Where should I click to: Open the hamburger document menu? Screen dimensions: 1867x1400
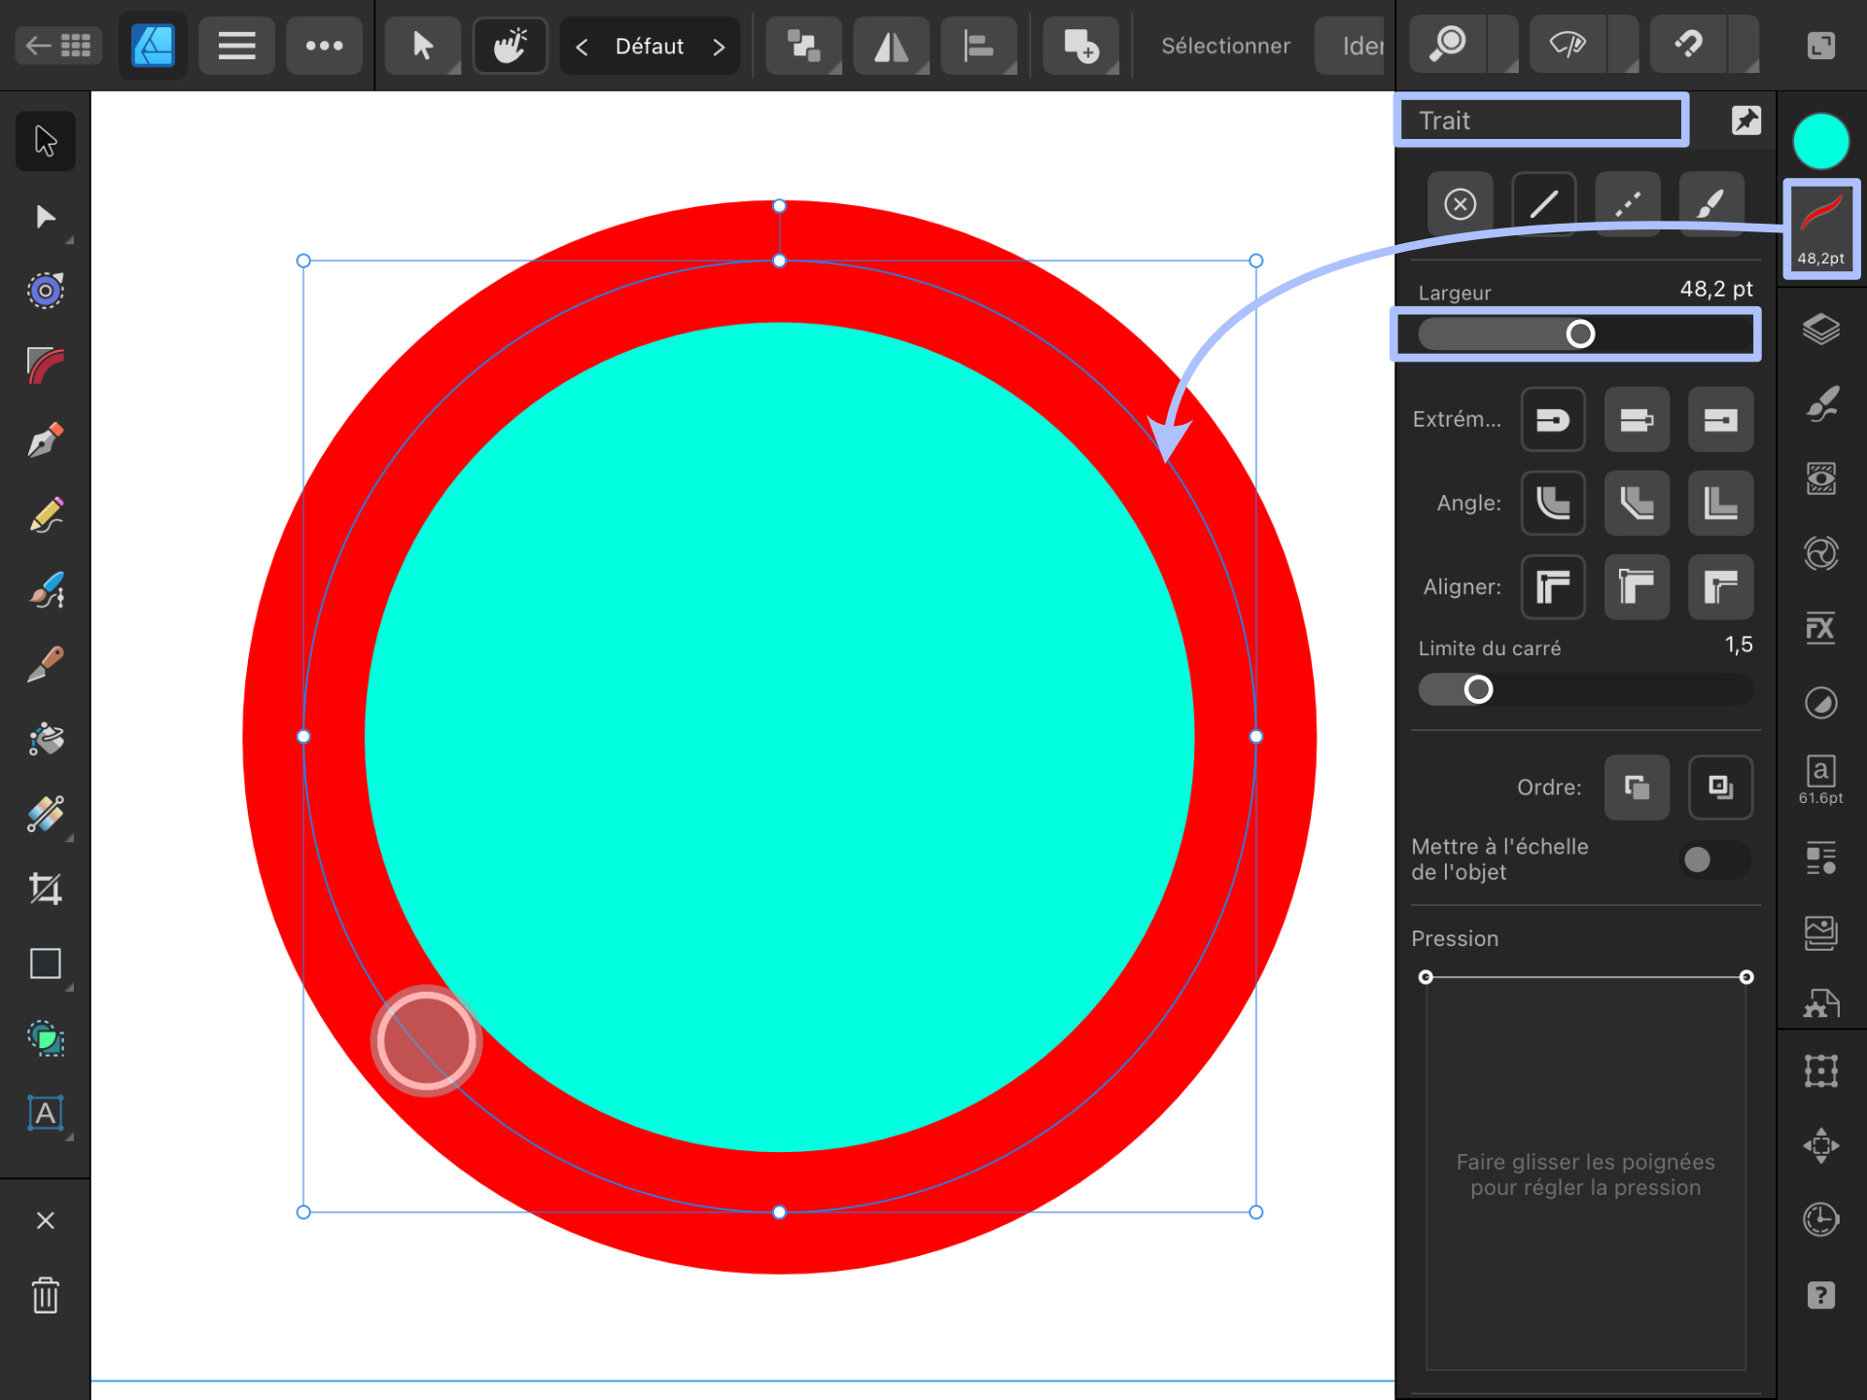point(236,46)
